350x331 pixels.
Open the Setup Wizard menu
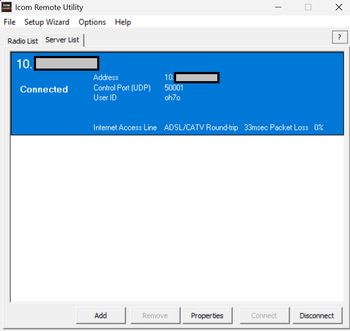coord(47,22)
